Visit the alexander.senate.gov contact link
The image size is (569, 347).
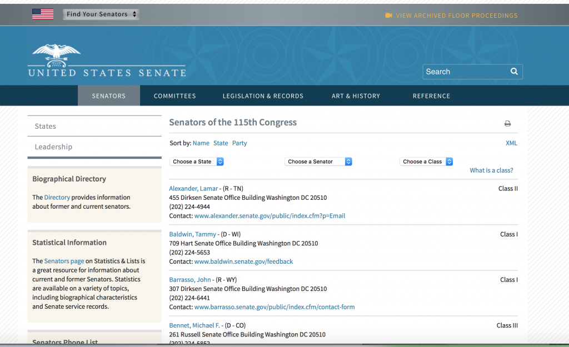[269, 216]
